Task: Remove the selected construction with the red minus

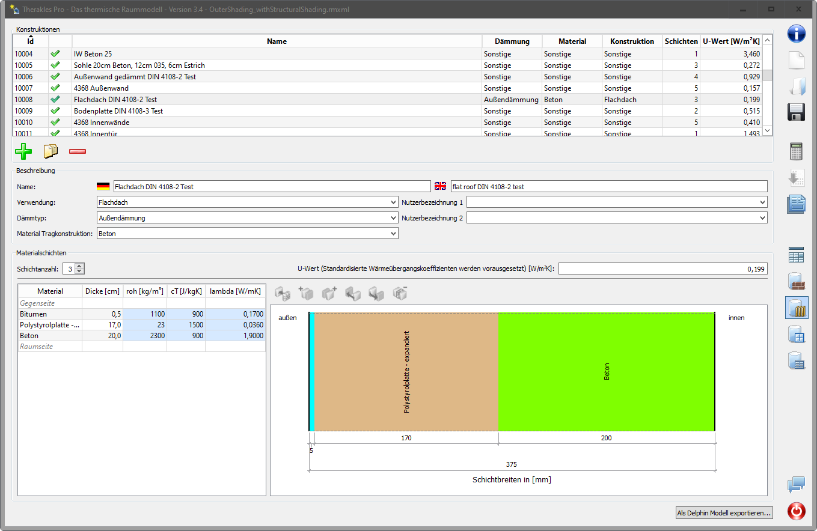Action: [x=78, y=150]
